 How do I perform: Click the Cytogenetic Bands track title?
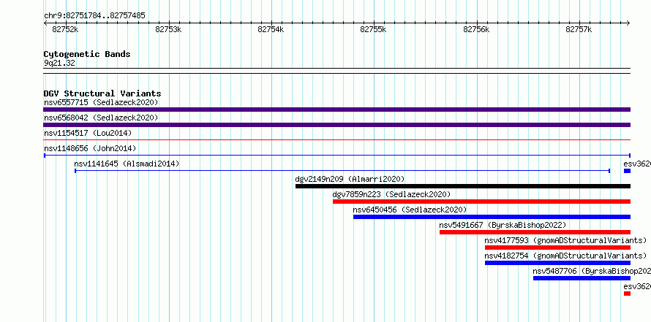[x=87, y=54]
